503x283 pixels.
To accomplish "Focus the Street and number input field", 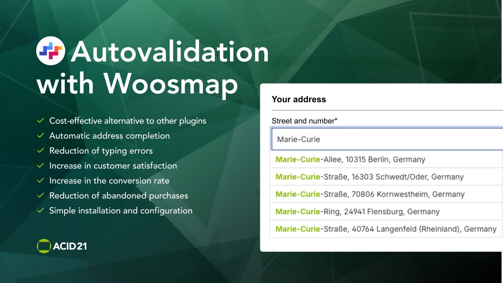I will 387,139.
